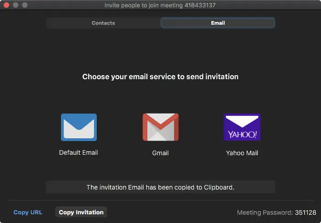
Task: Click the gray zoom window button
Action: 25,5
